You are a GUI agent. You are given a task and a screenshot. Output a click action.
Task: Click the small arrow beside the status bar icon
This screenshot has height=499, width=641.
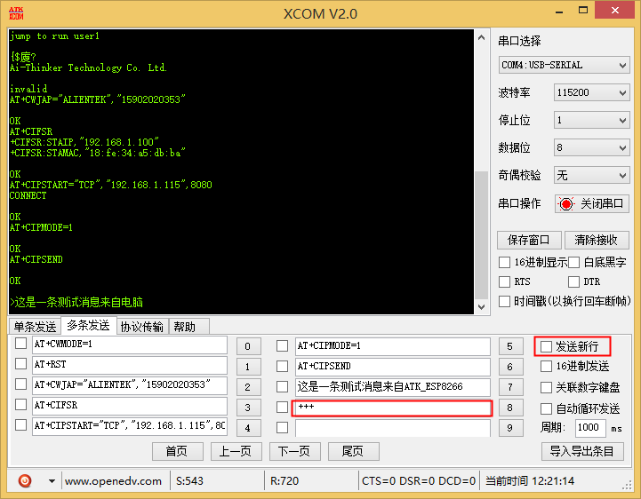(x=52, y=481)
